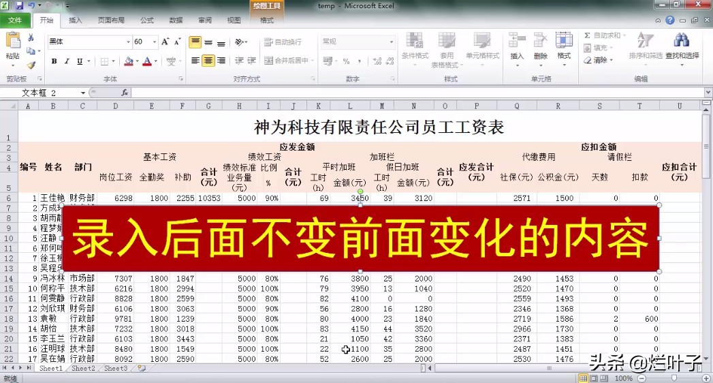Open name box dropdown arrow
The height and width of the screenshot is (383, 713).
[83, 93]
